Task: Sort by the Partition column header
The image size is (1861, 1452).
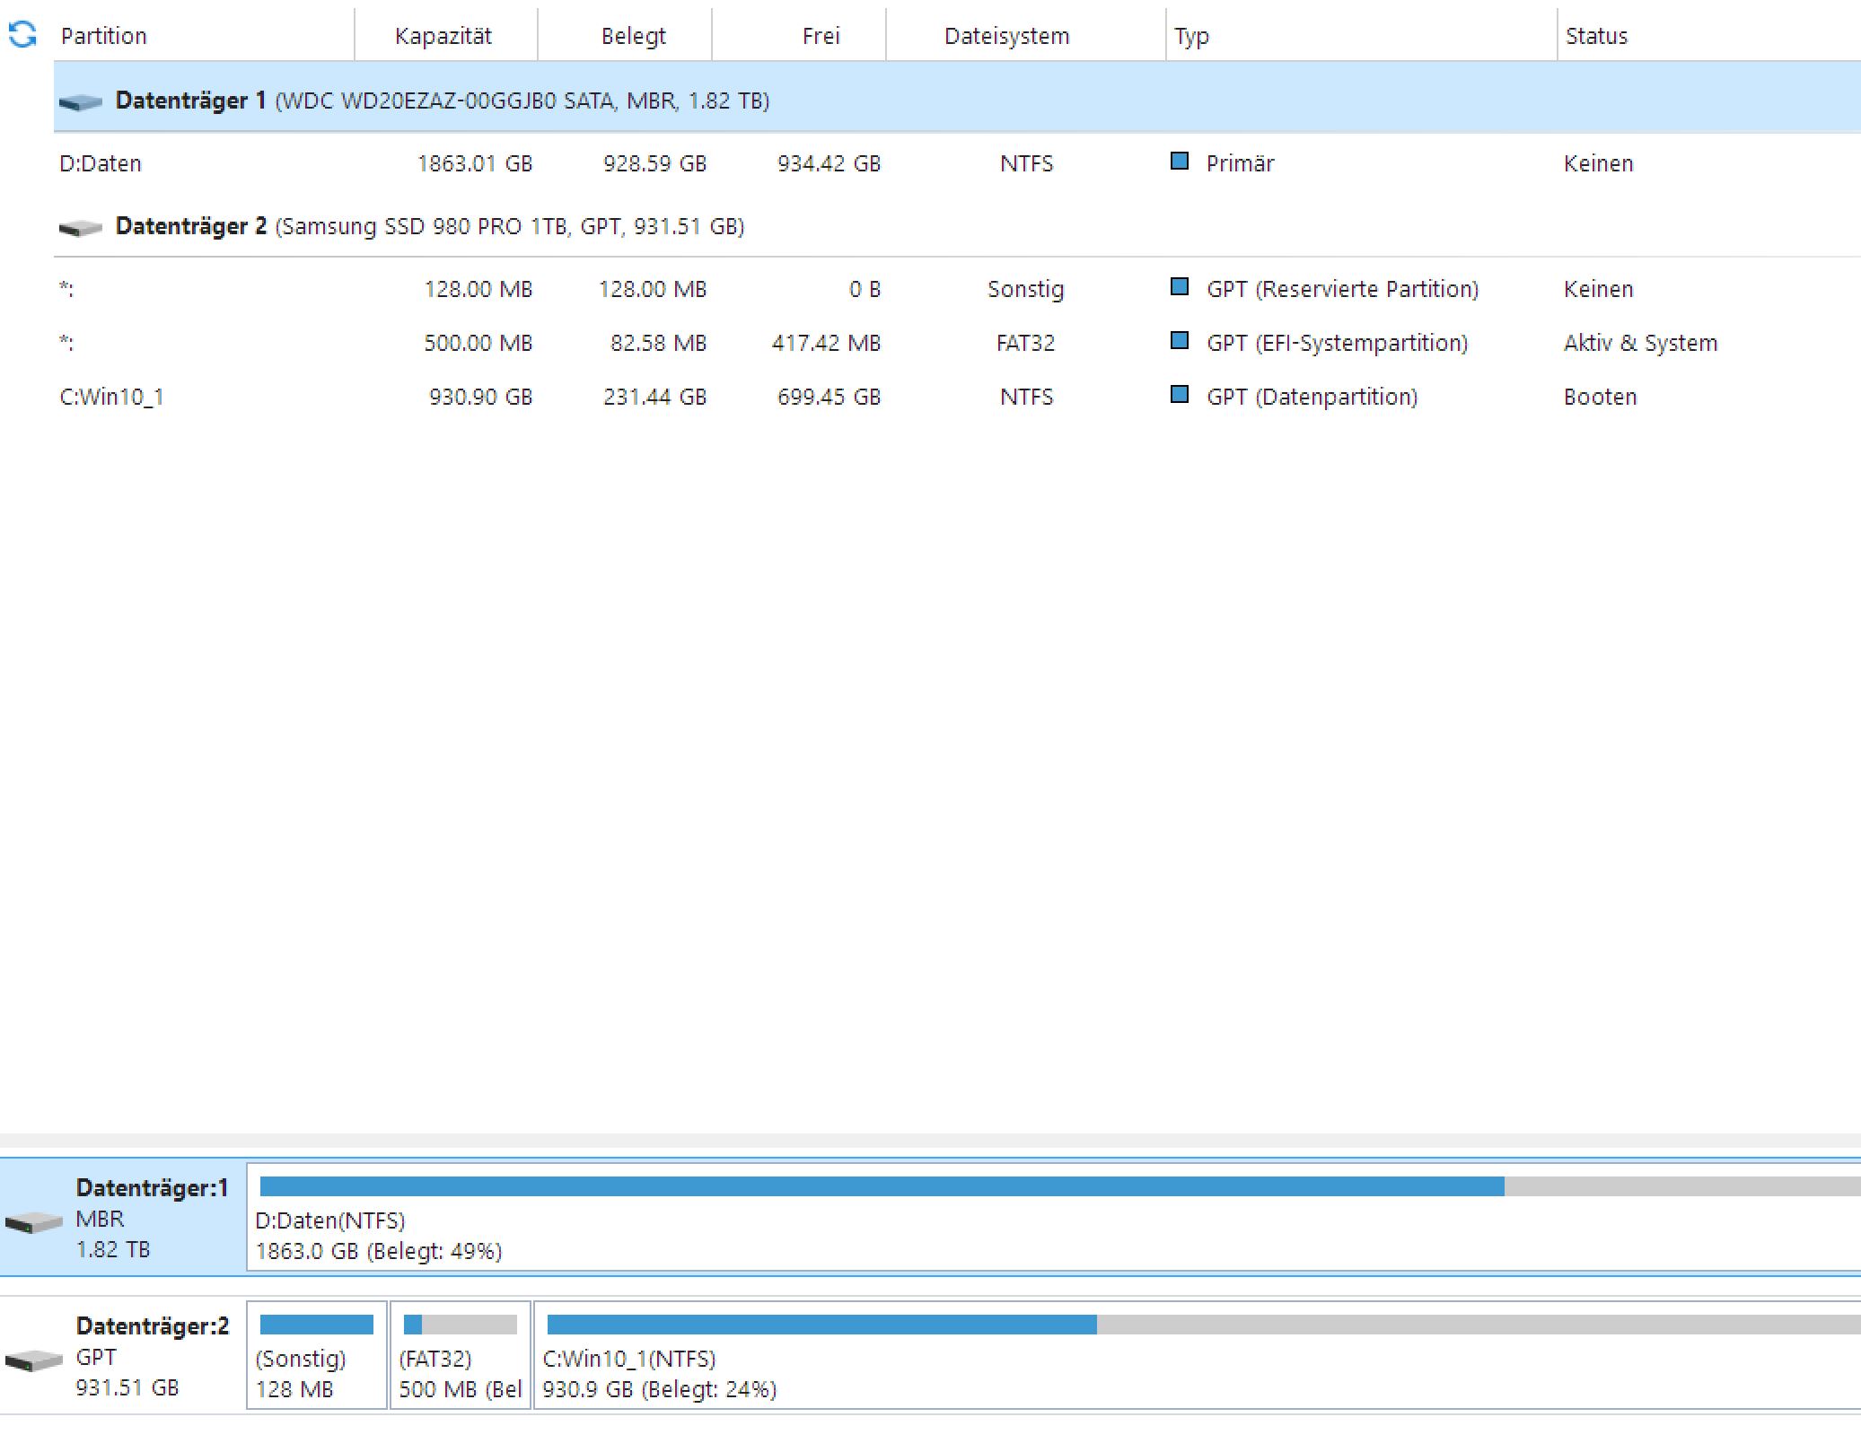Action: (204, 36)
